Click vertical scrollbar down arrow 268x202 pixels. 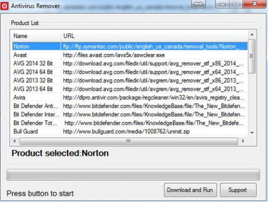click(252, 132)
